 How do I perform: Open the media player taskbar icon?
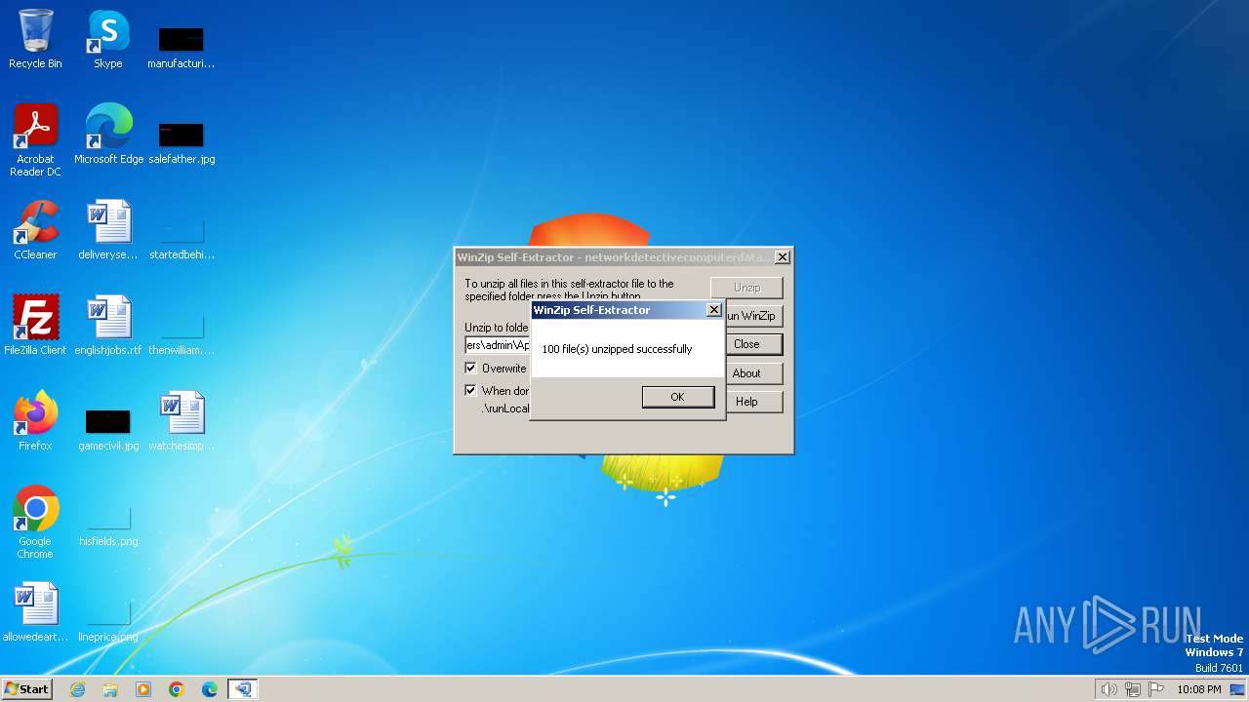(143, 689)
